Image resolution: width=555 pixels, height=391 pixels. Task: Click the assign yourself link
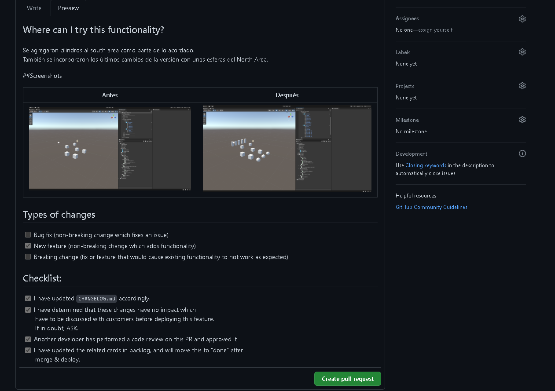tap(435, 30)
